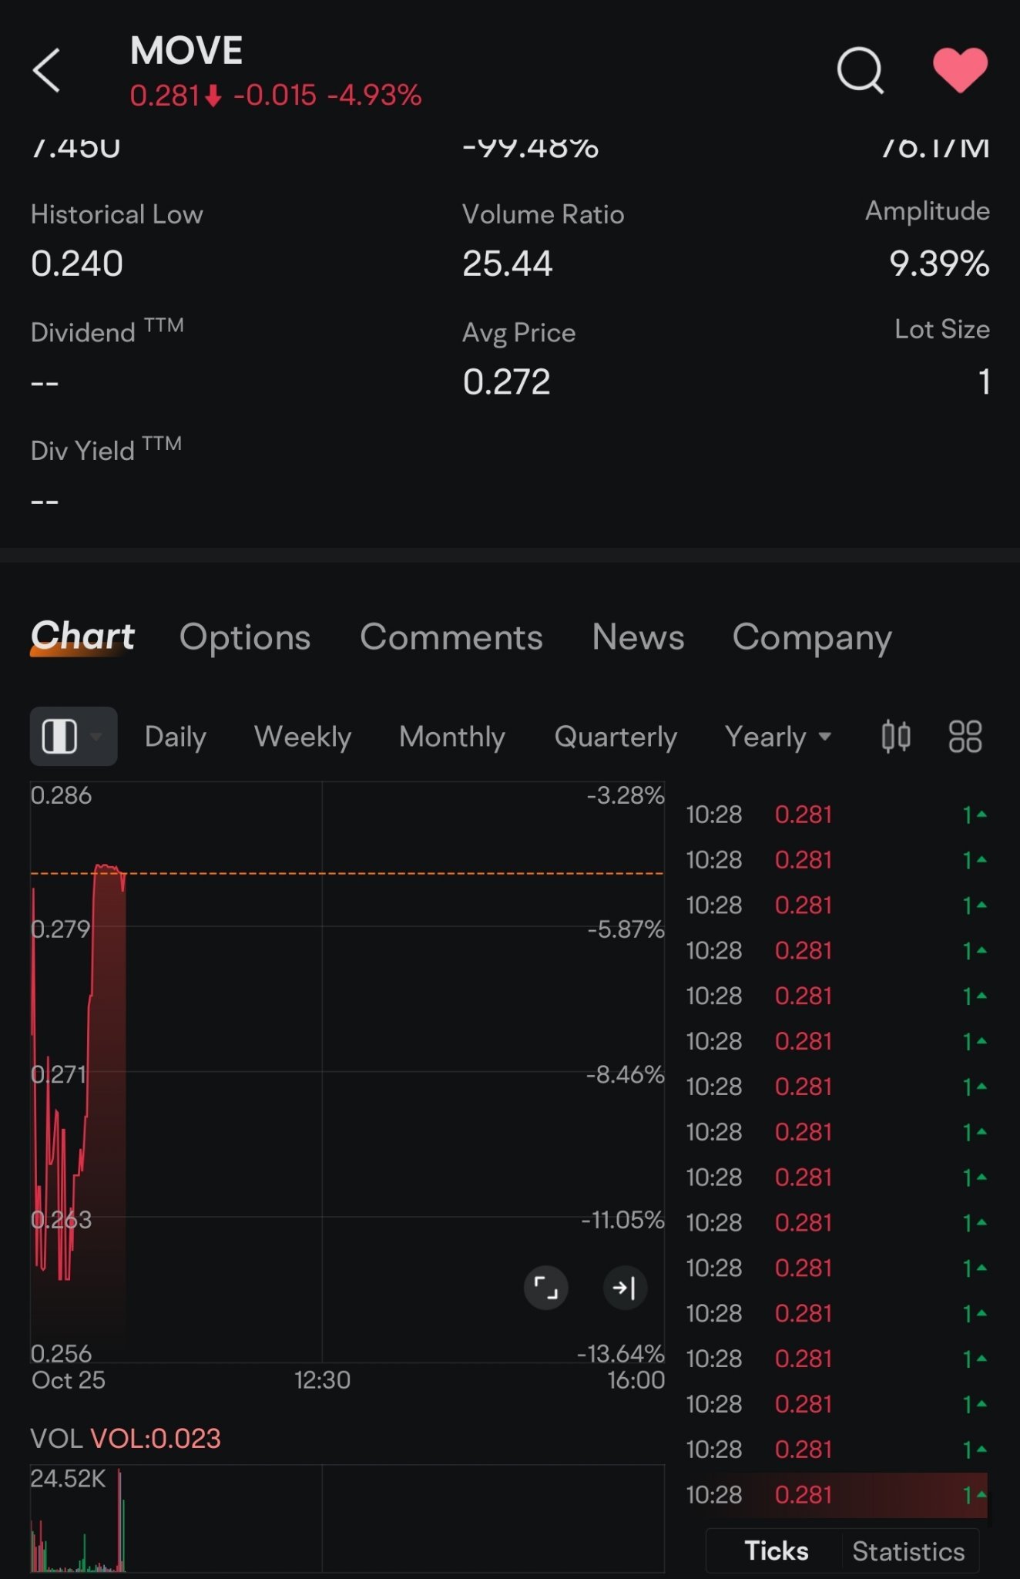Tap the VOL:0.023 indicator label

(156, 1438)
